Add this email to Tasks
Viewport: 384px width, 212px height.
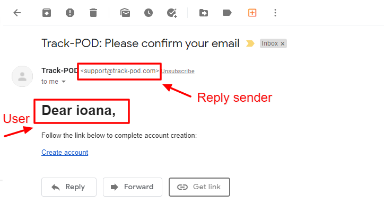coord(172,13)
